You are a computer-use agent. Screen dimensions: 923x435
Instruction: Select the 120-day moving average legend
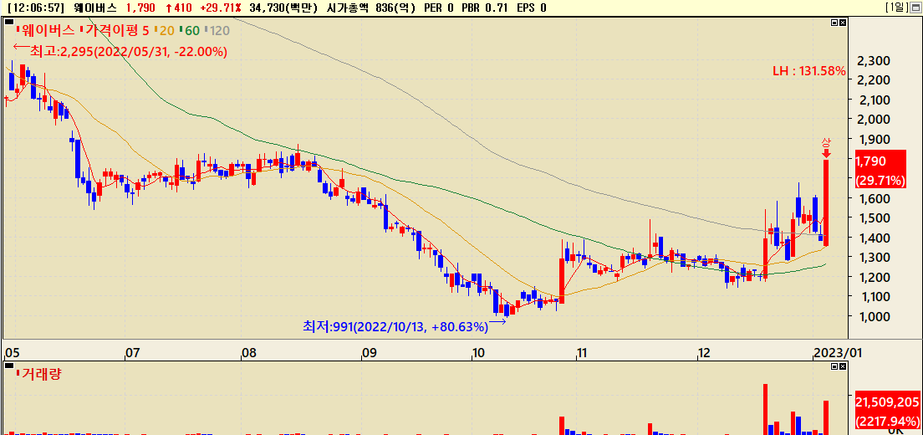click(217, 30)
